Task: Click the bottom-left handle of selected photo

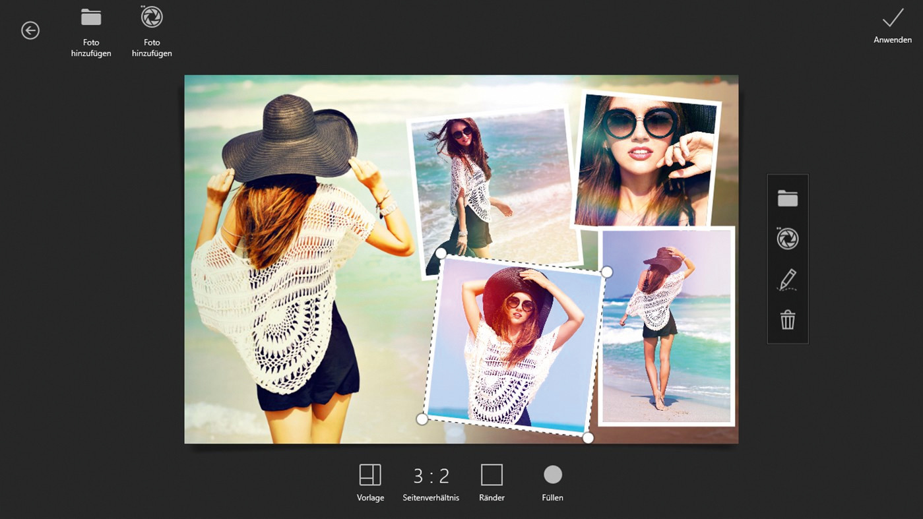Action: (x=422, y=419)
